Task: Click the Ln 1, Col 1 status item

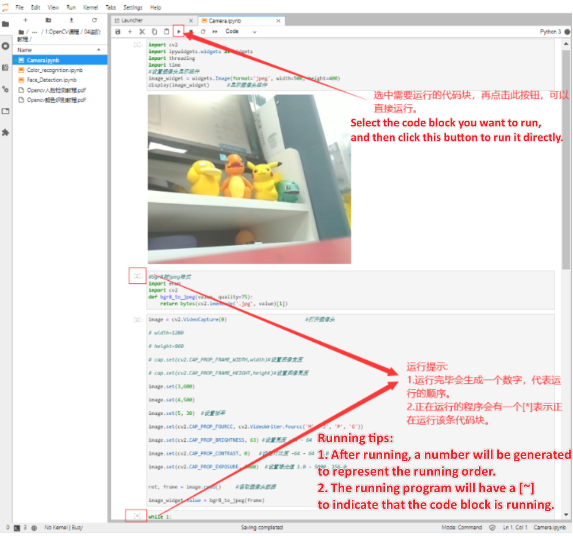Action: click(x=516, y=527)
